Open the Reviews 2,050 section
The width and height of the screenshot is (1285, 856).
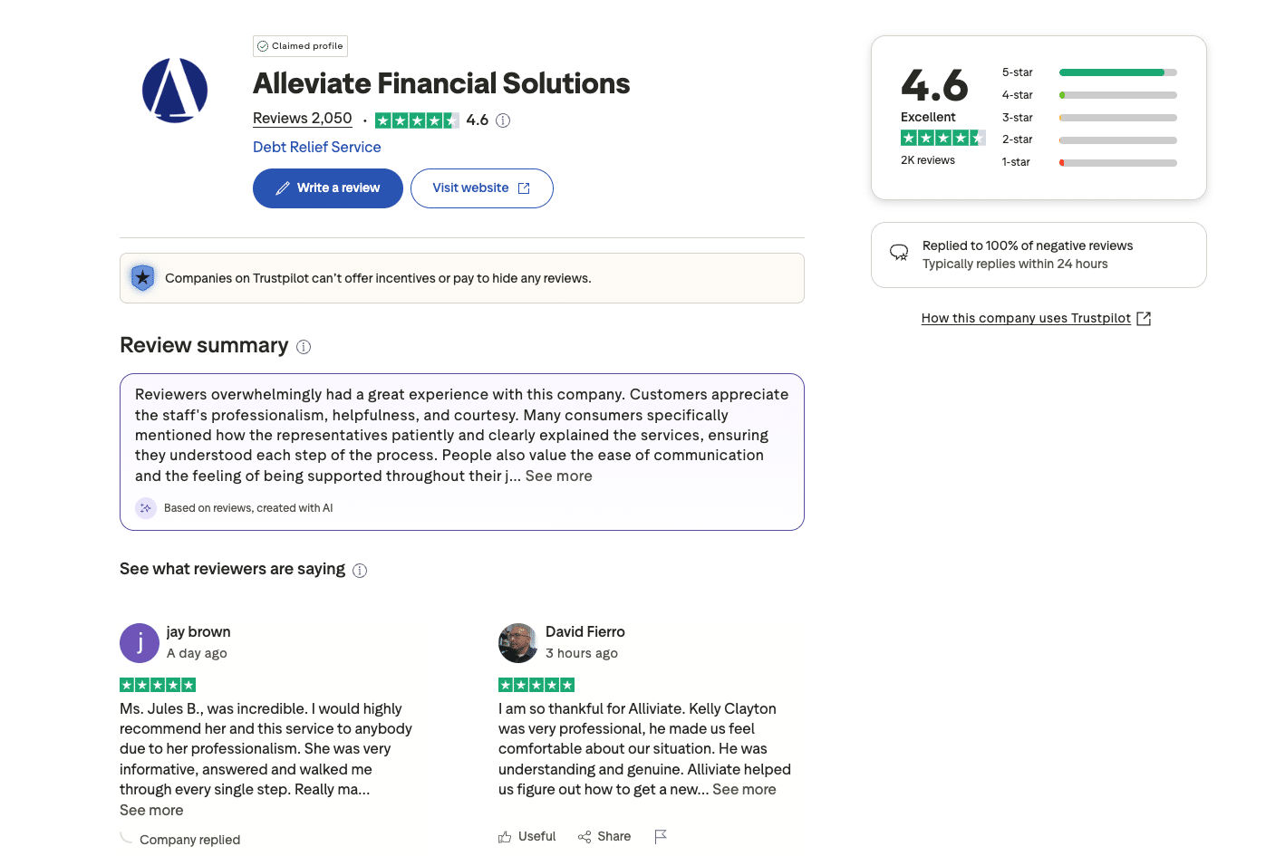(302, 118)
